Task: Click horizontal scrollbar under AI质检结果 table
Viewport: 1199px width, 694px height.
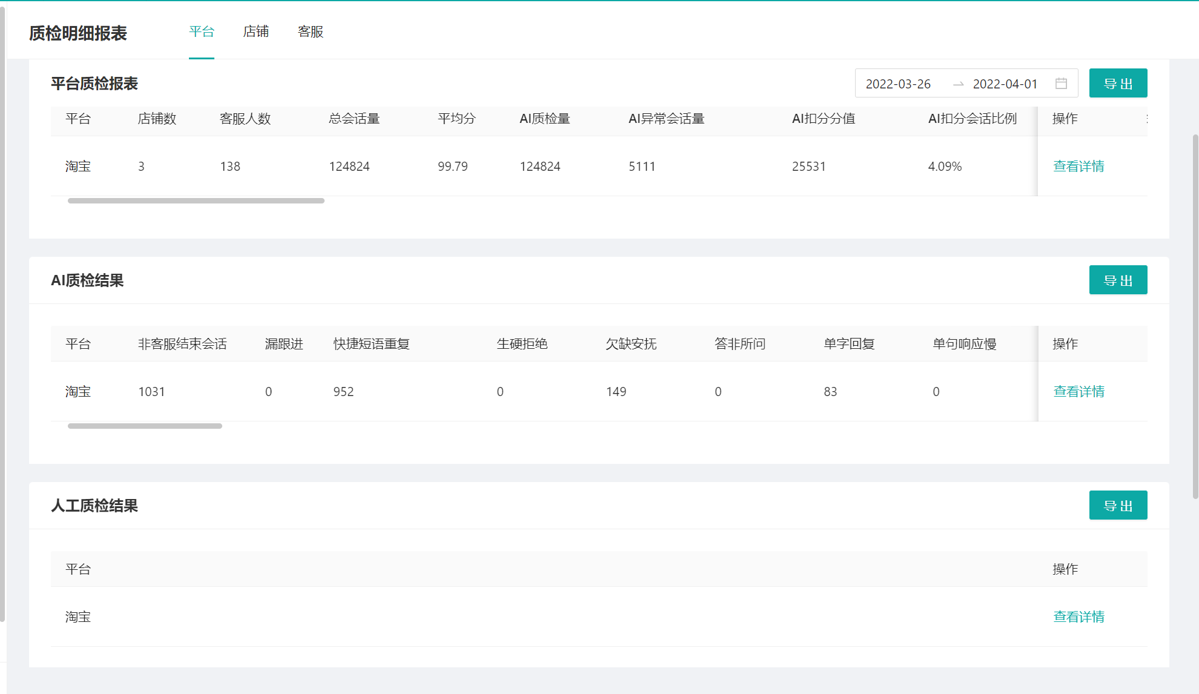Action: [145, 426]
